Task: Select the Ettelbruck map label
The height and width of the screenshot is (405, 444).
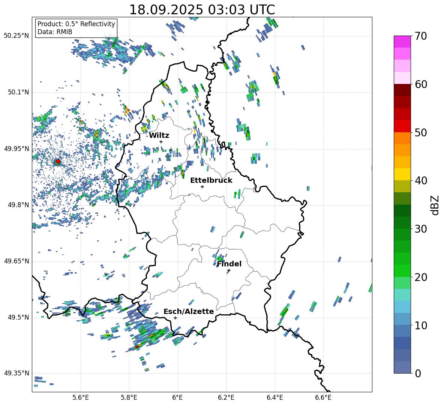Action: point(211,181)
